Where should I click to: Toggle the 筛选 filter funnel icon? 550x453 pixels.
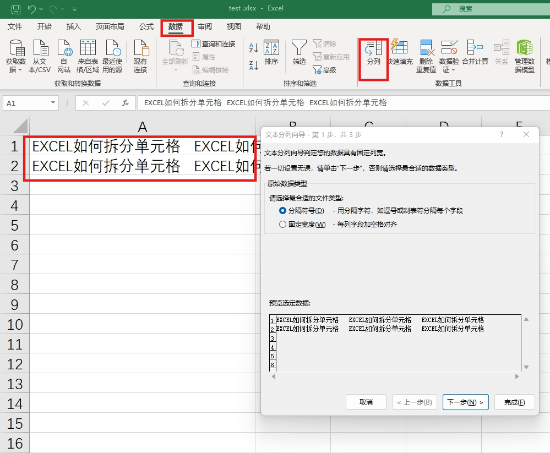pos(299,53)
